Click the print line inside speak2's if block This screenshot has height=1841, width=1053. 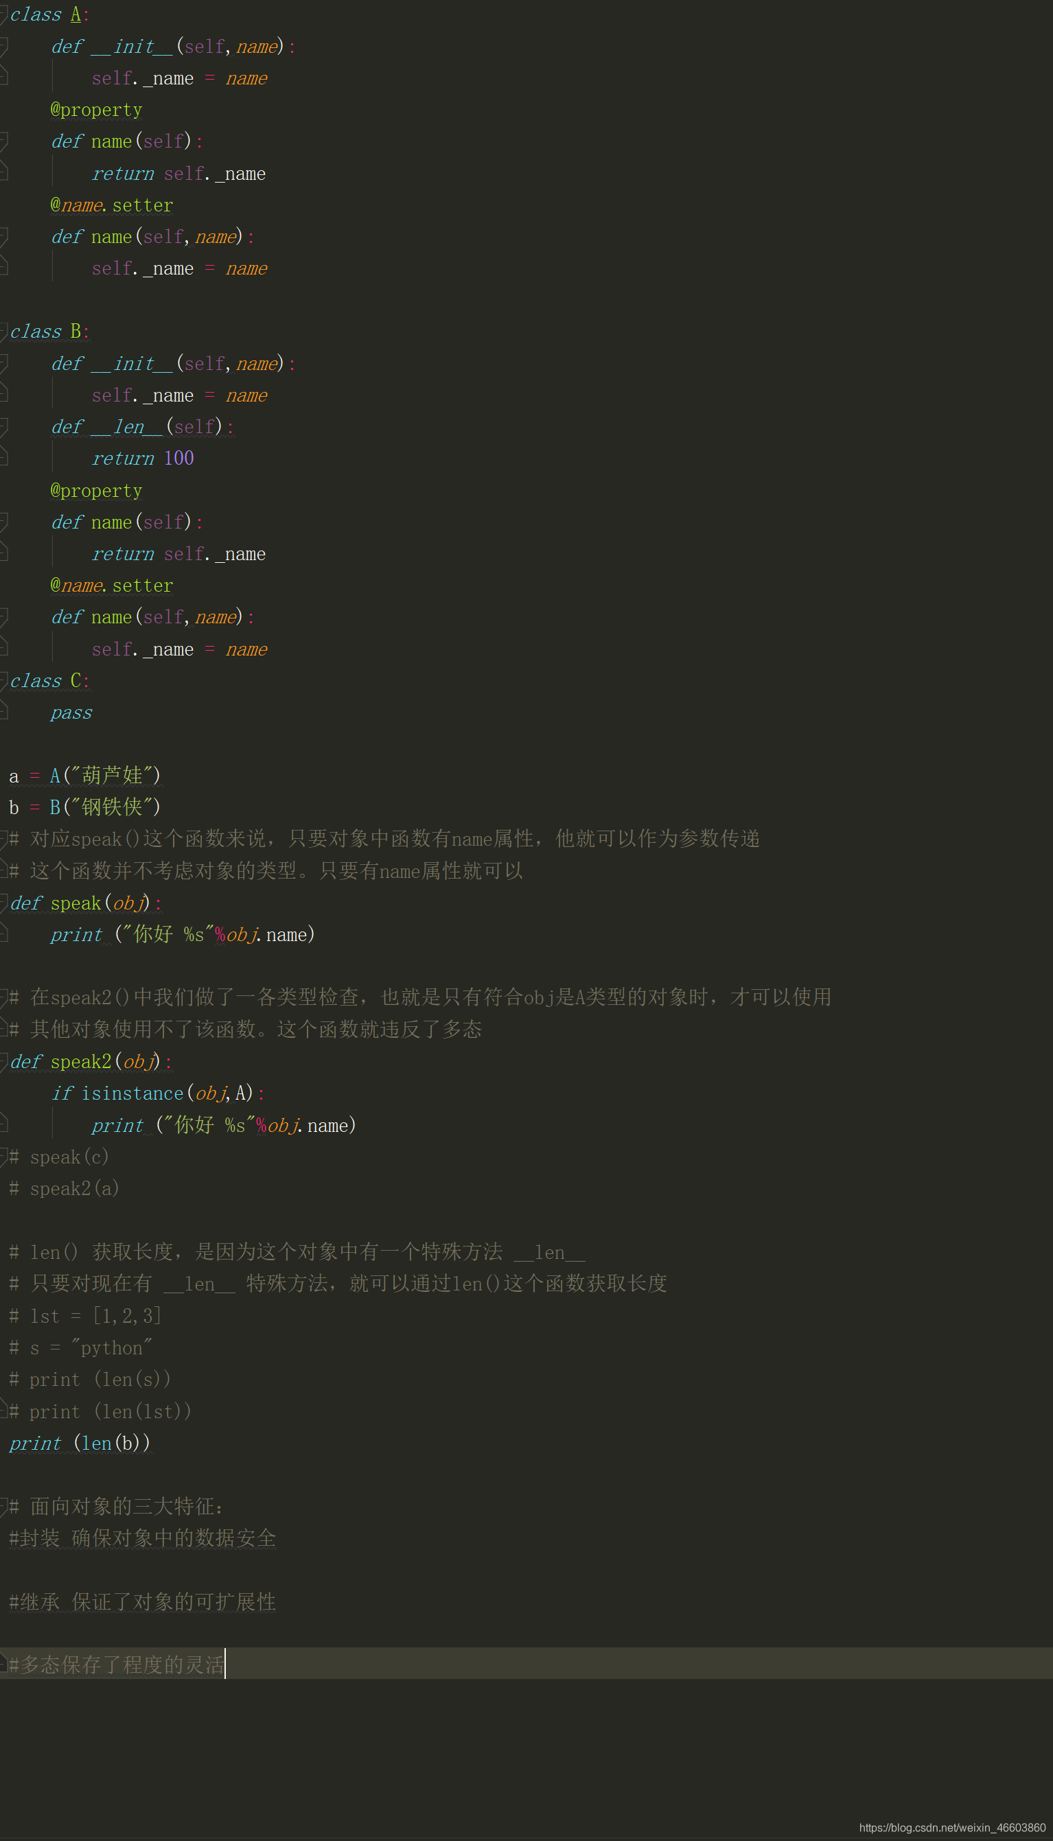[x=224, y=1125]
